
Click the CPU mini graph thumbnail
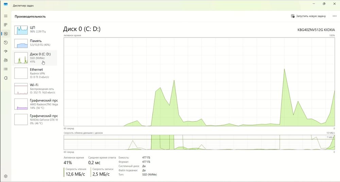[21, 30]
